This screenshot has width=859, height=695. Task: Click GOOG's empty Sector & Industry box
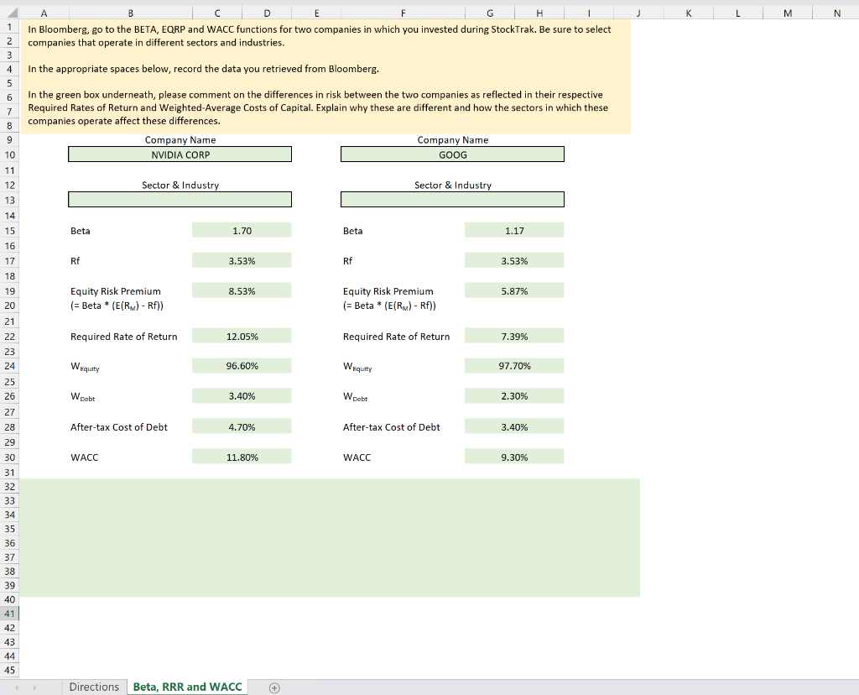(452, 199)
